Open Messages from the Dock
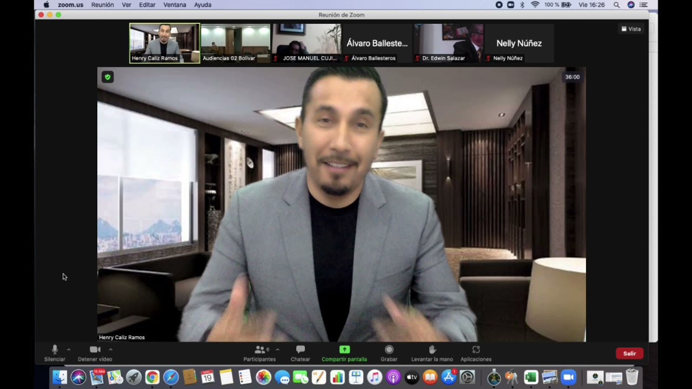692x389 pixels. point(282,377)
